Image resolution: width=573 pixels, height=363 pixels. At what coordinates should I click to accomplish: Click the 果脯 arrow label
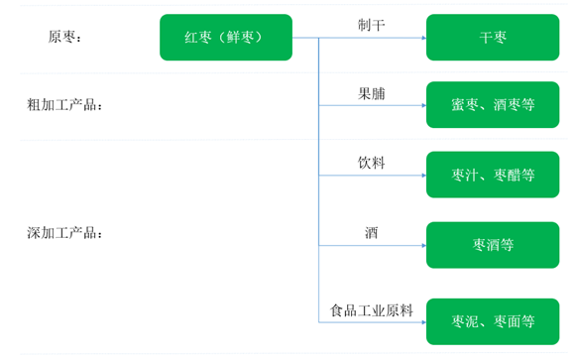click(372, 93)
